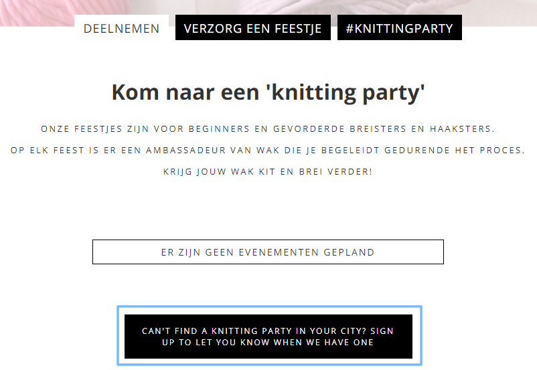Click the words 'WAK KIT' in the last line
Viewport: 537px width, 370px height.
(253, 172)
